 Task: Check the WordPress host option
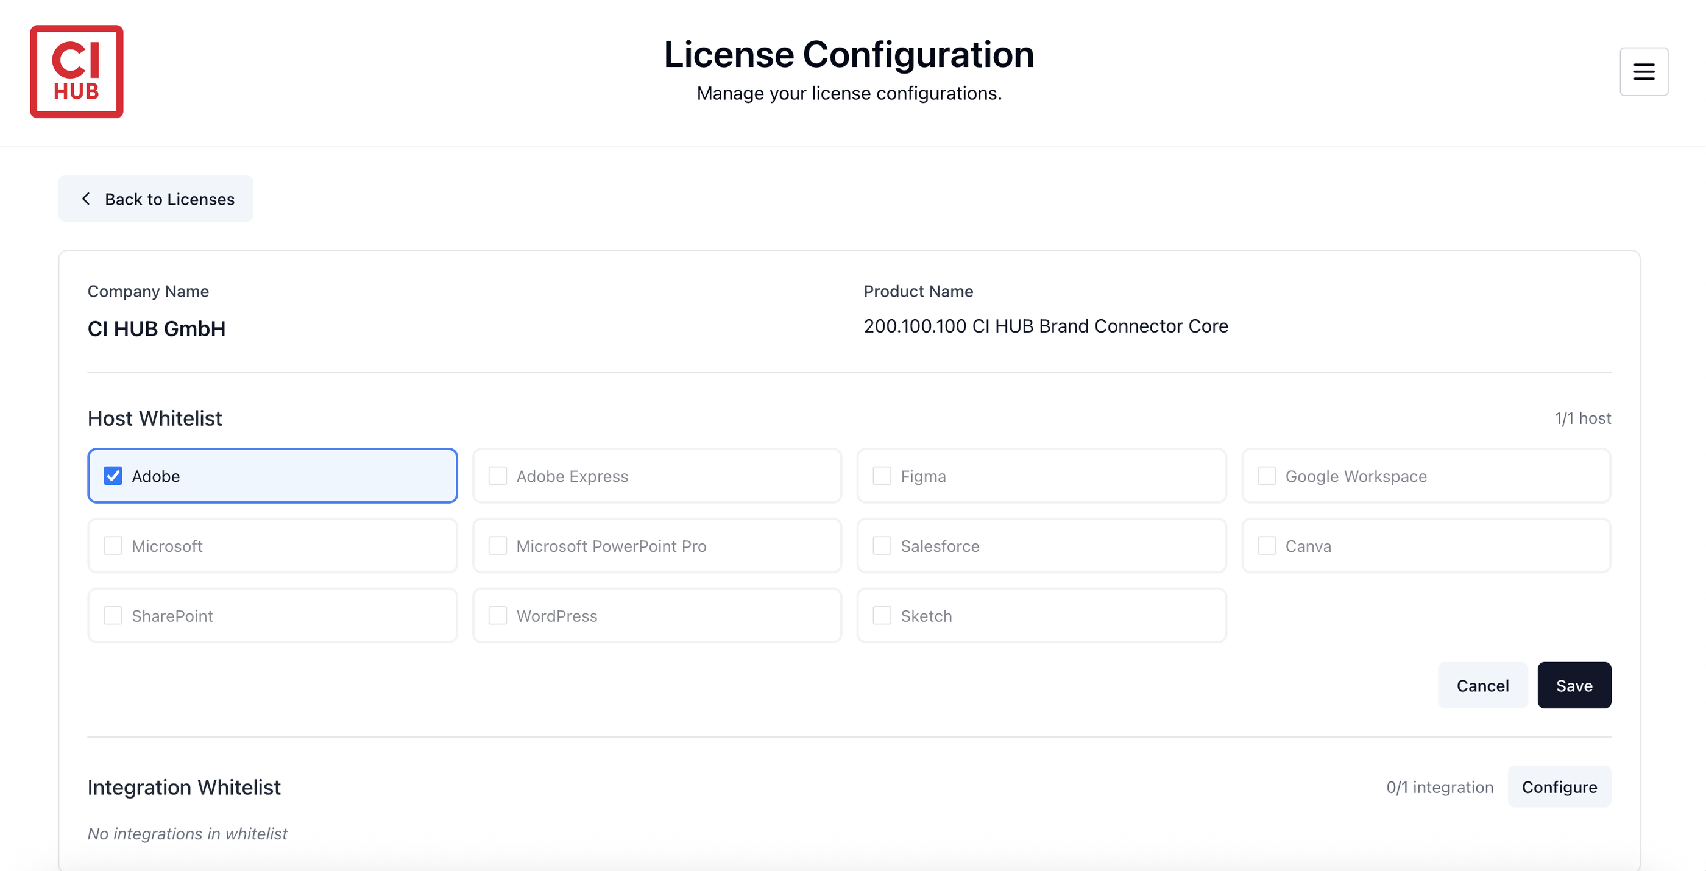[497, 616]
